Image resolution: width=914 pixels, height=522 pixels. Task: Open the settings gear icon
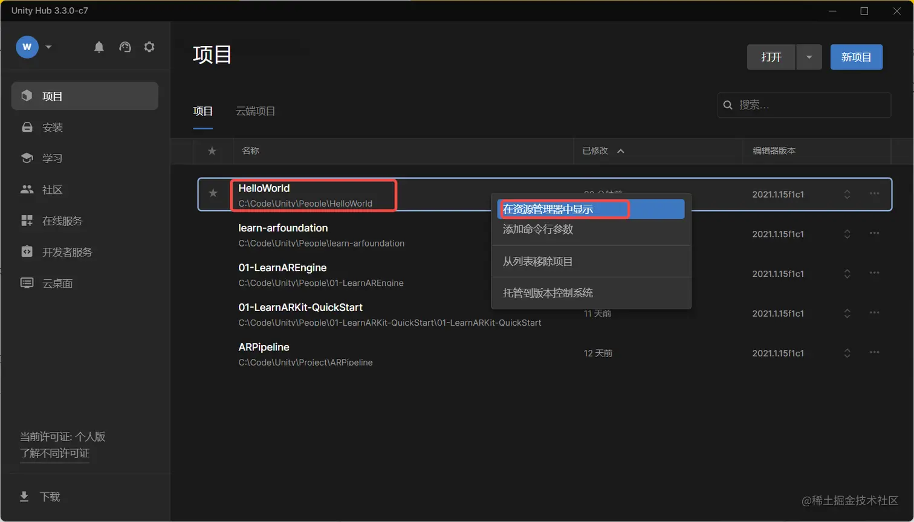point(149,47)
